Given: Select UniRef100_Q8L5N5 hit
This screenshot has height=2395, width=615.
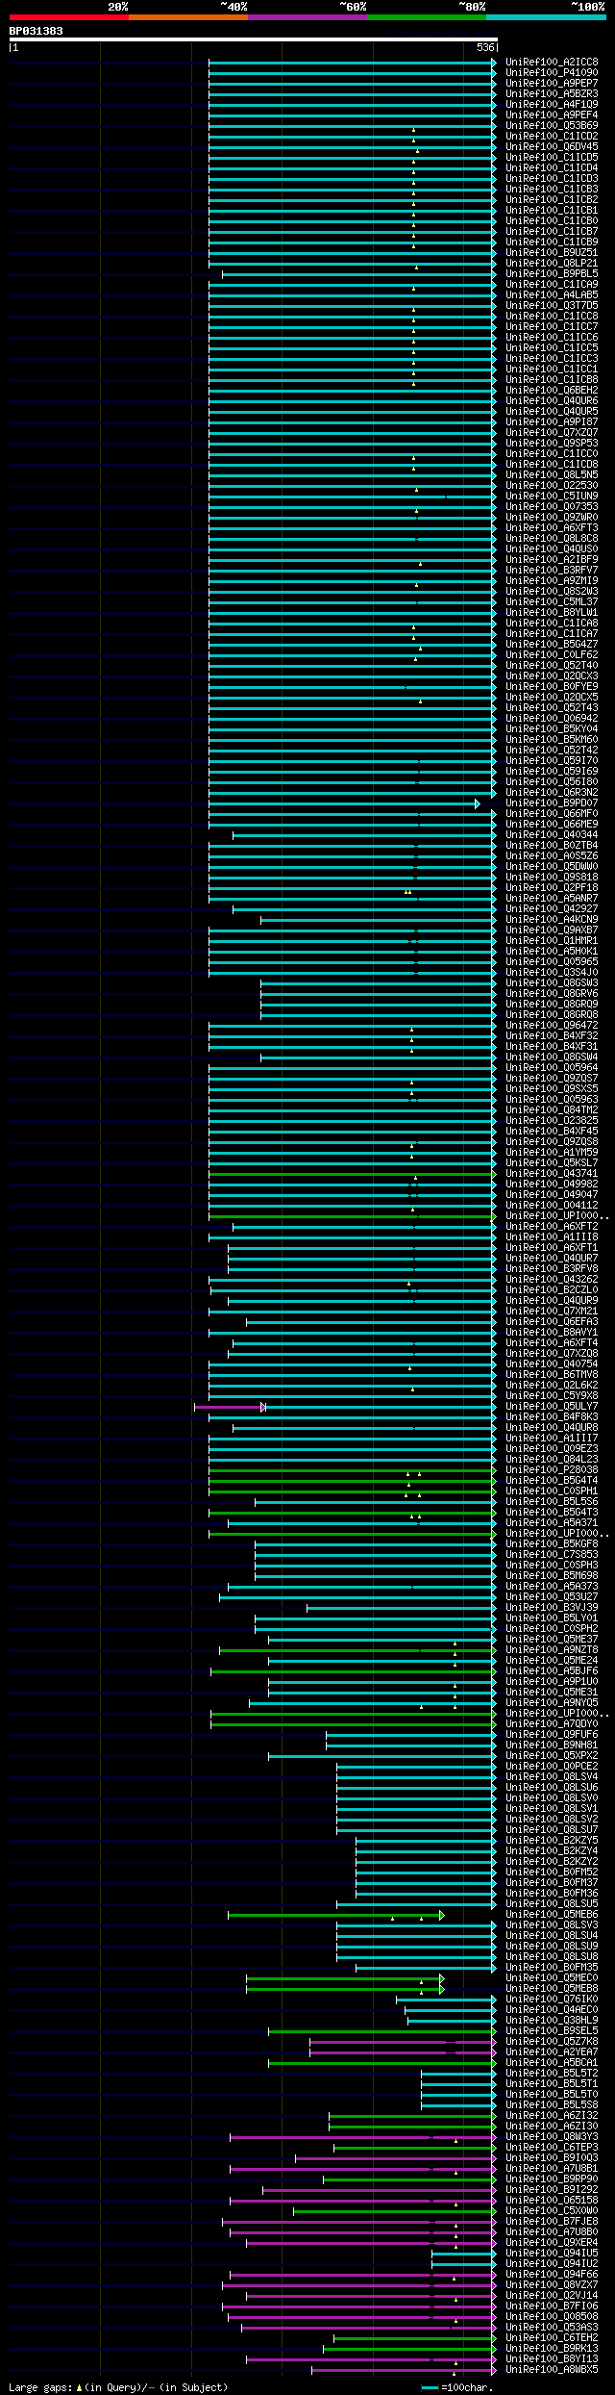Looking at the screenshot, I should pos(552,474).
